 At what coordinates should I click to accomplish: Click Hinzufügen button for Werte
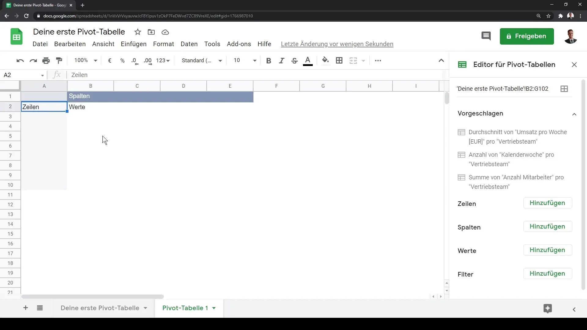coord(547,250)
